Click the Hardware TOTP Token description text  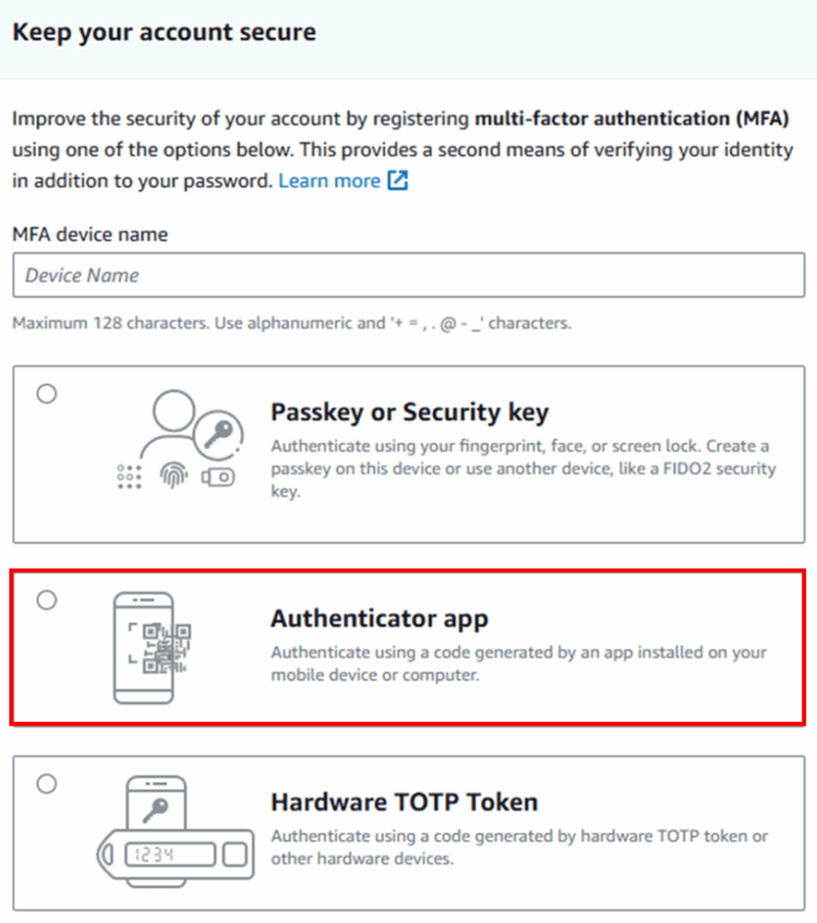[x=519, y=847]
